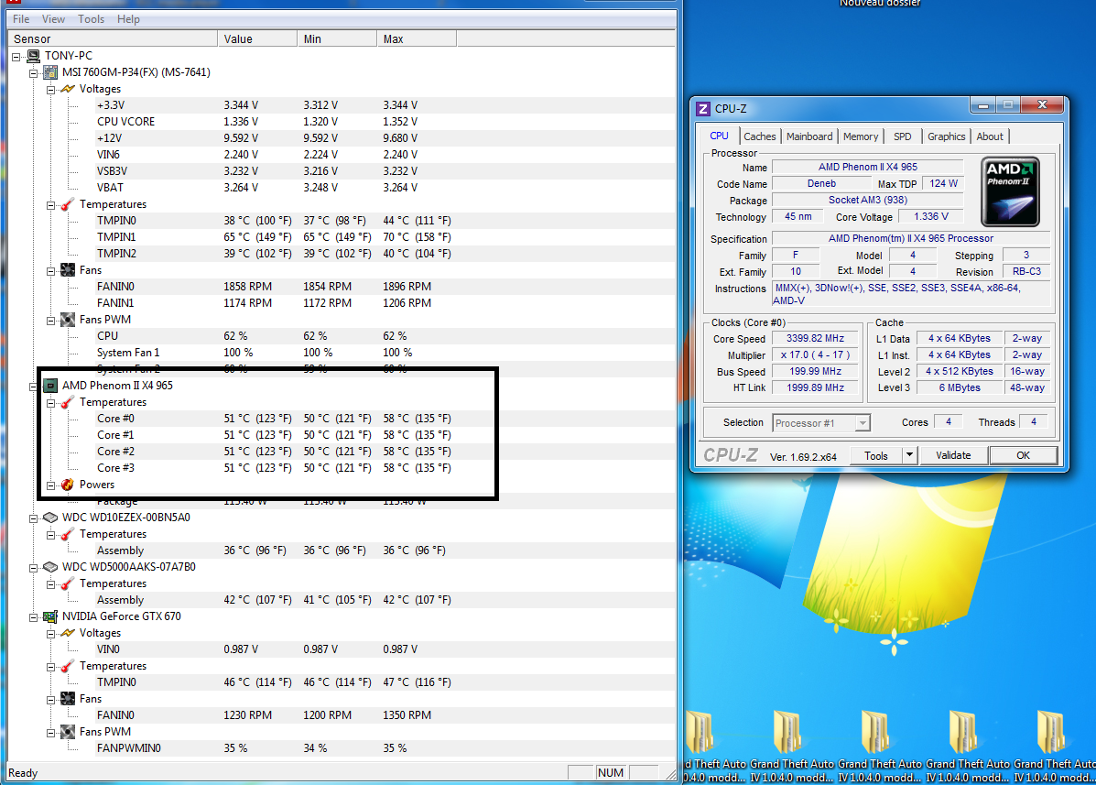The width and height of the screenshot is (1096, 785).
Task: Collapse the MSI 760GM-P34(FX) tree node
Action: [x=35, y=72]
